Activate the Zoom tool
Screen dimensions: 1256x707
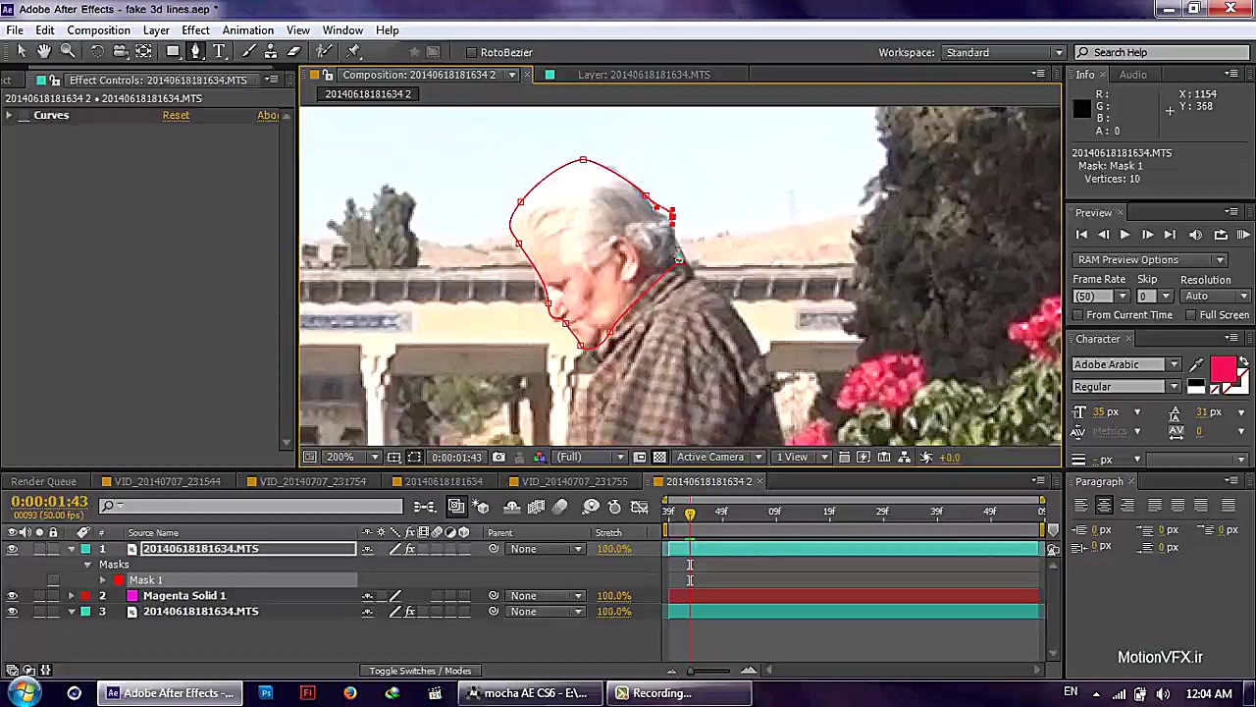point(67,51)
